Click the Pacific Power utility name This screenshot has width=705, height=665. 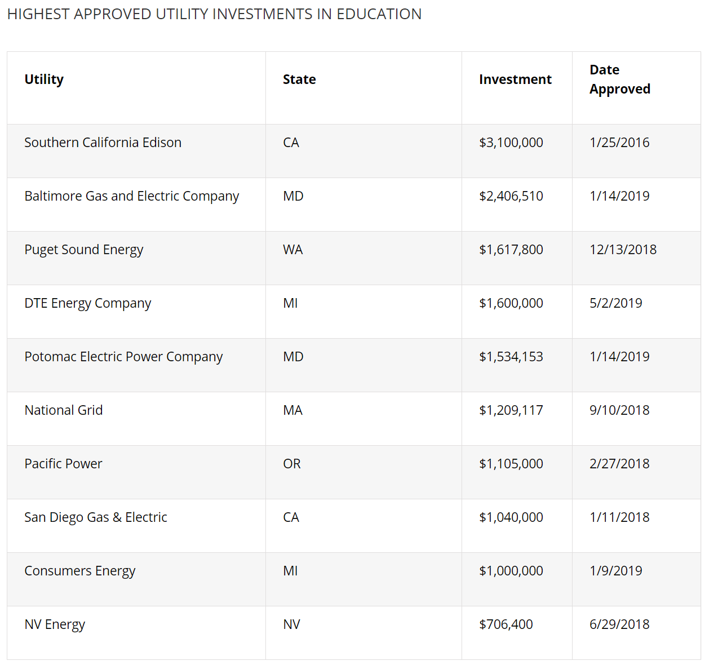pos(63,464)
